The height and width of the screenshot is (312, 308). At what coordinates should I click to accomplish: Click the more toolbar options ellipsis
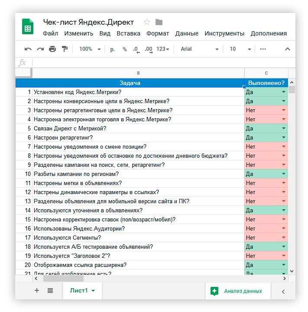coord(263,49)
